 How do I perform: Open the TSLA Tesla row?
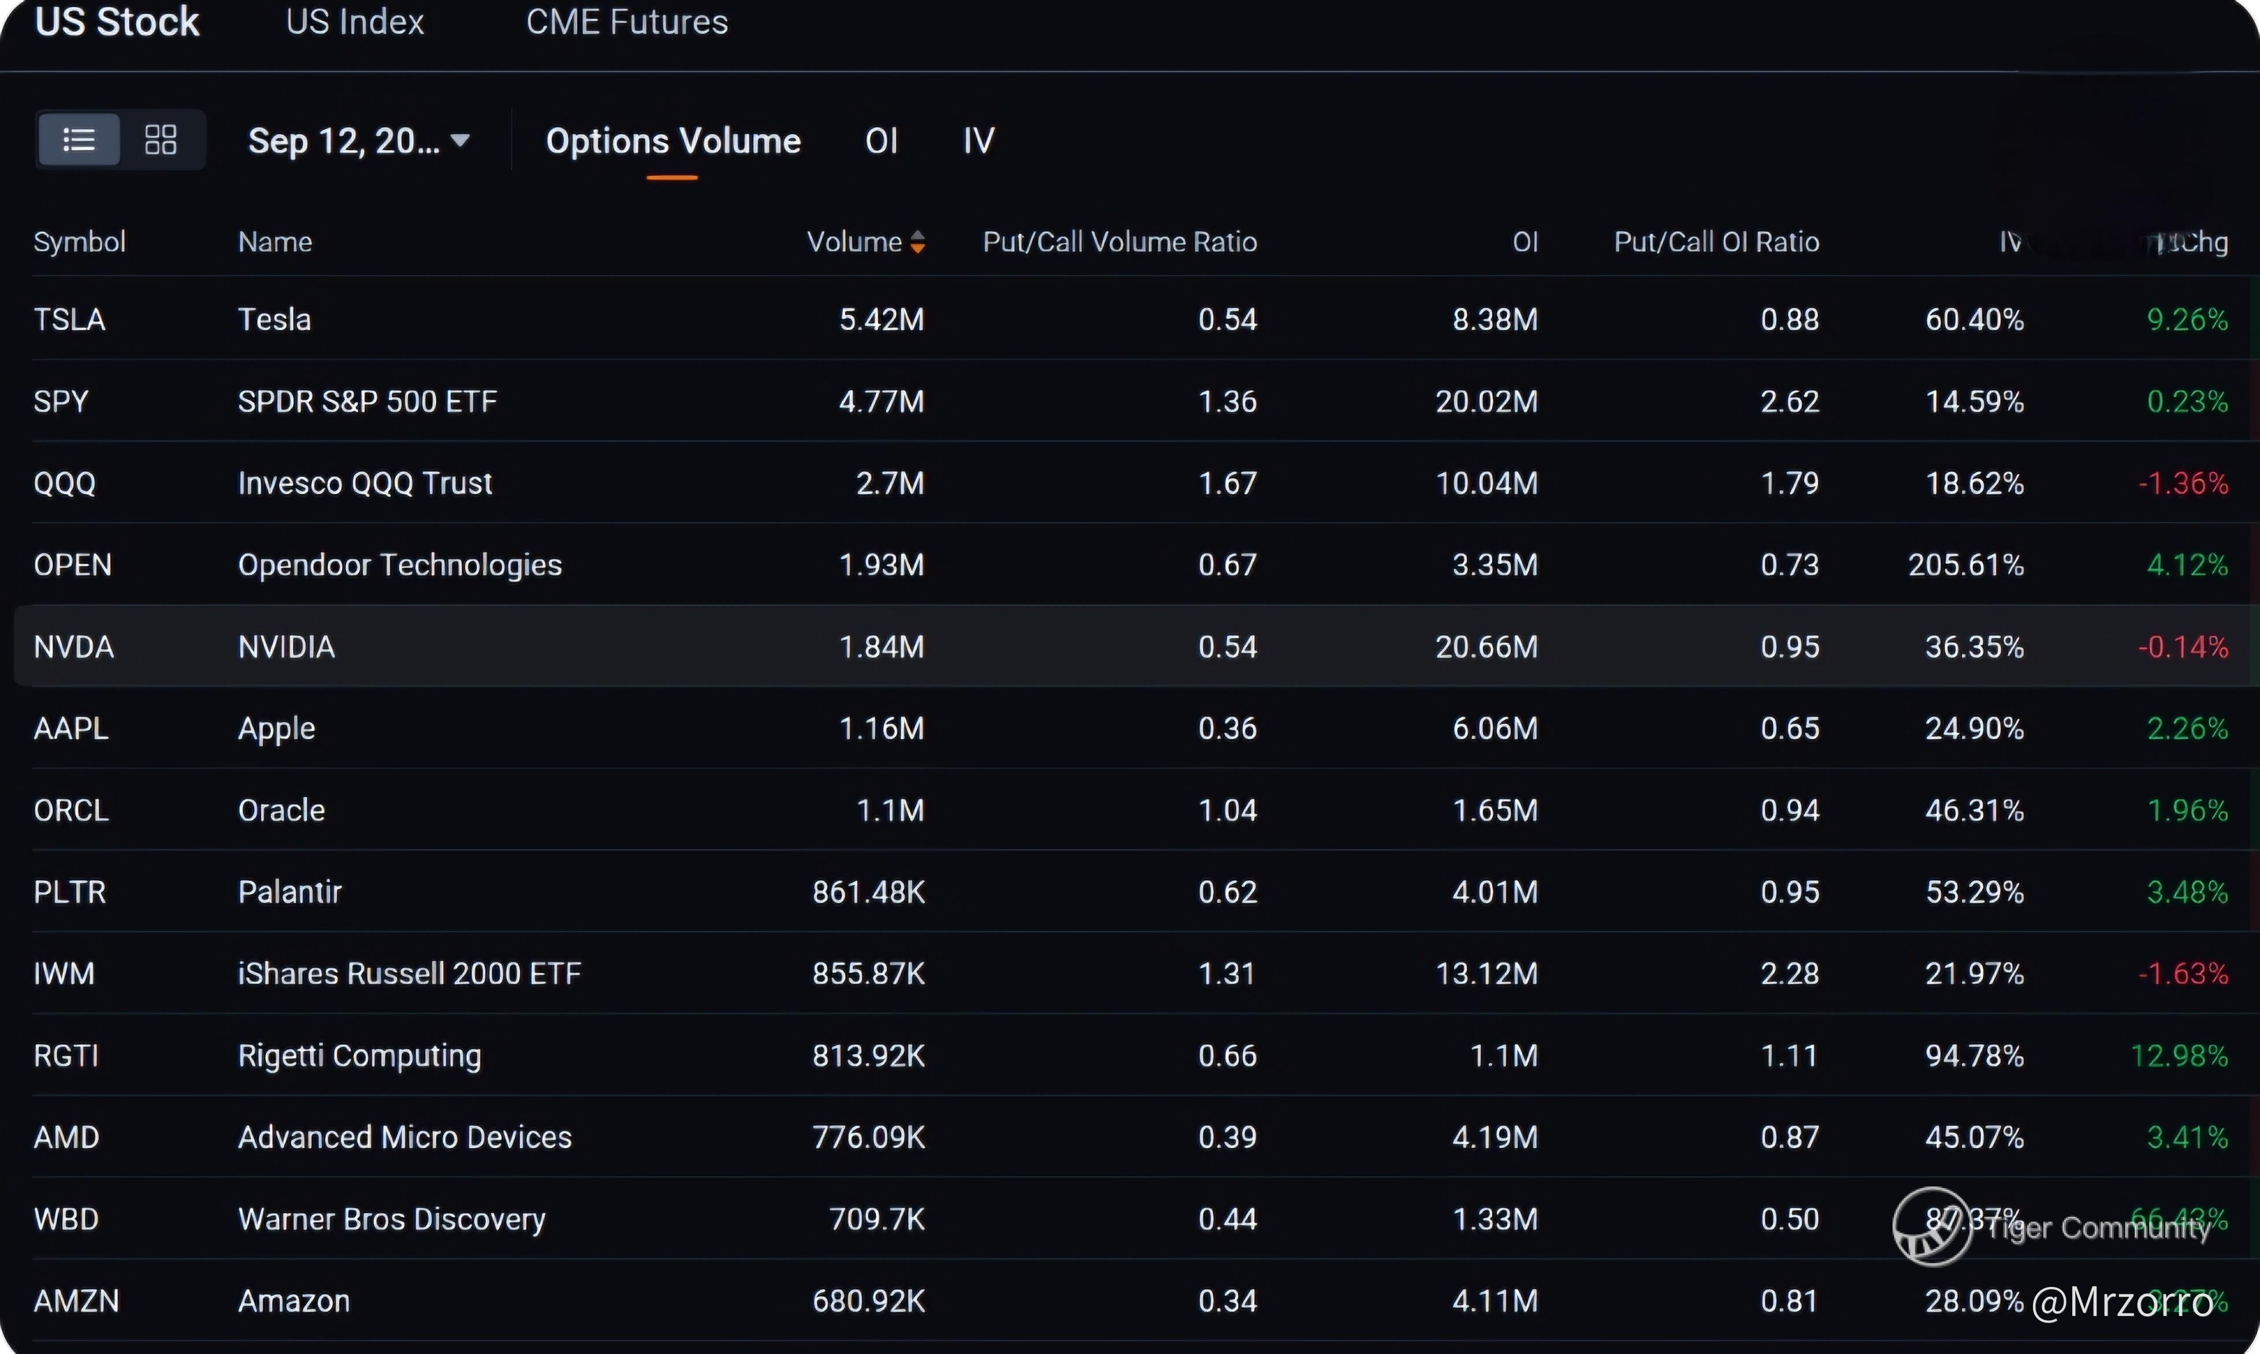tap(274, 319)
